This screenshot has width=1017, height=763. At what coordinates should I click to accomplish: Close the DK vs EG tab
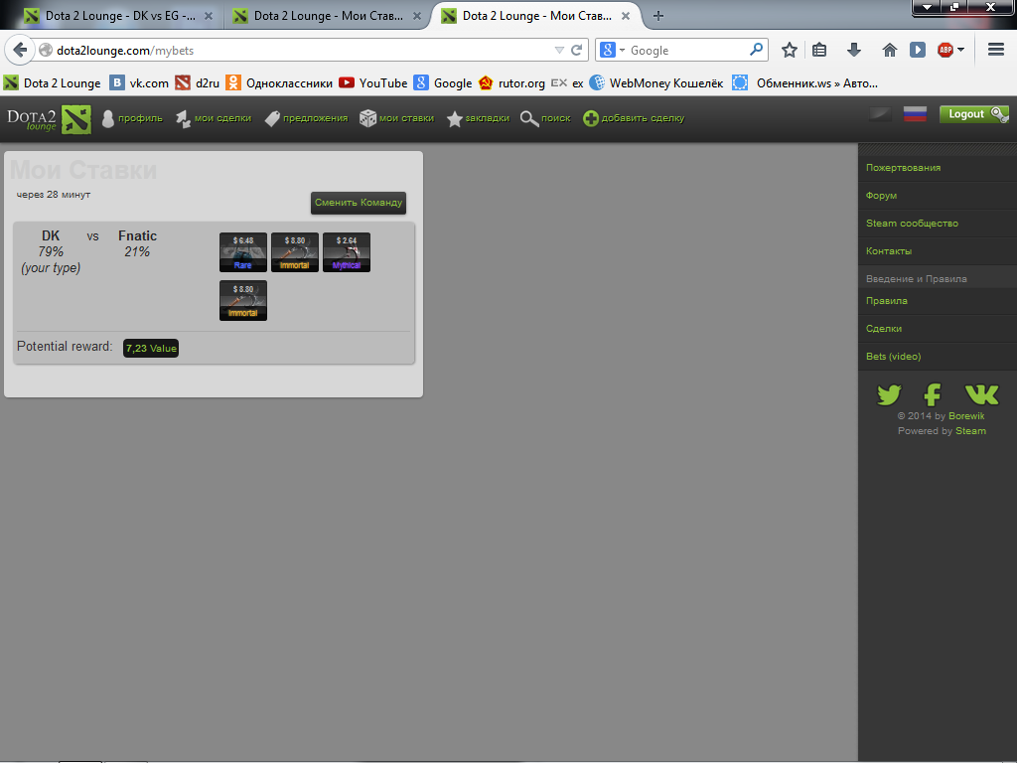click(209, 16)
